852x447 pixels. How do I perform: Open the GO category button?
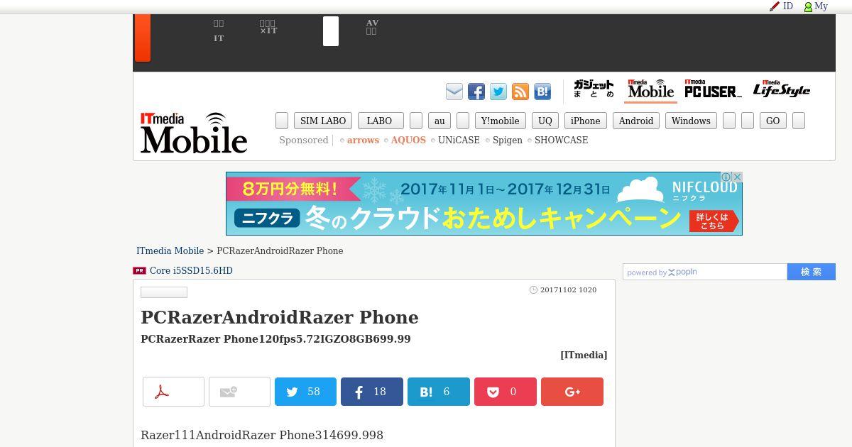tap(773, 121)
